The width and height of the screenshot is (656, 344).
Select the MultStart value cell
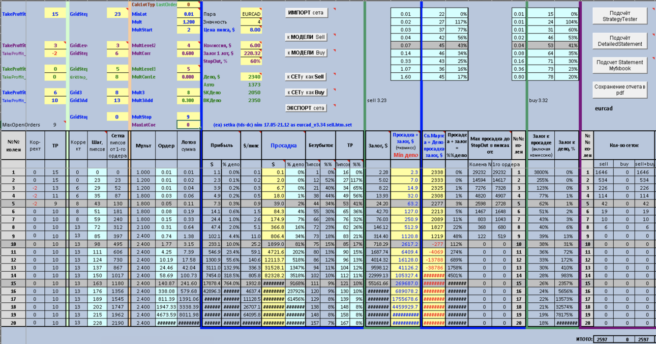(189, 30)
